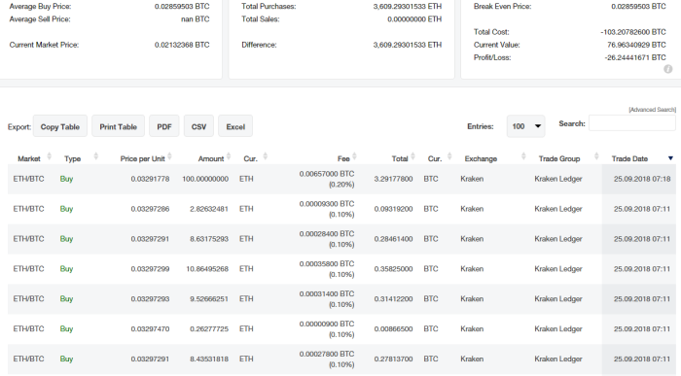Click Total Cost value -103.20782600 BTC

(x=633, y=32)
